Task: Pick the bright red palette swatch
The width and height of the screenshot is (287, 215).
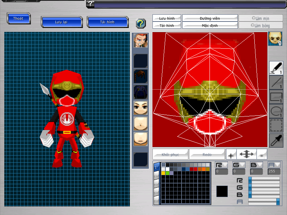Action: [x=196, y=169]
